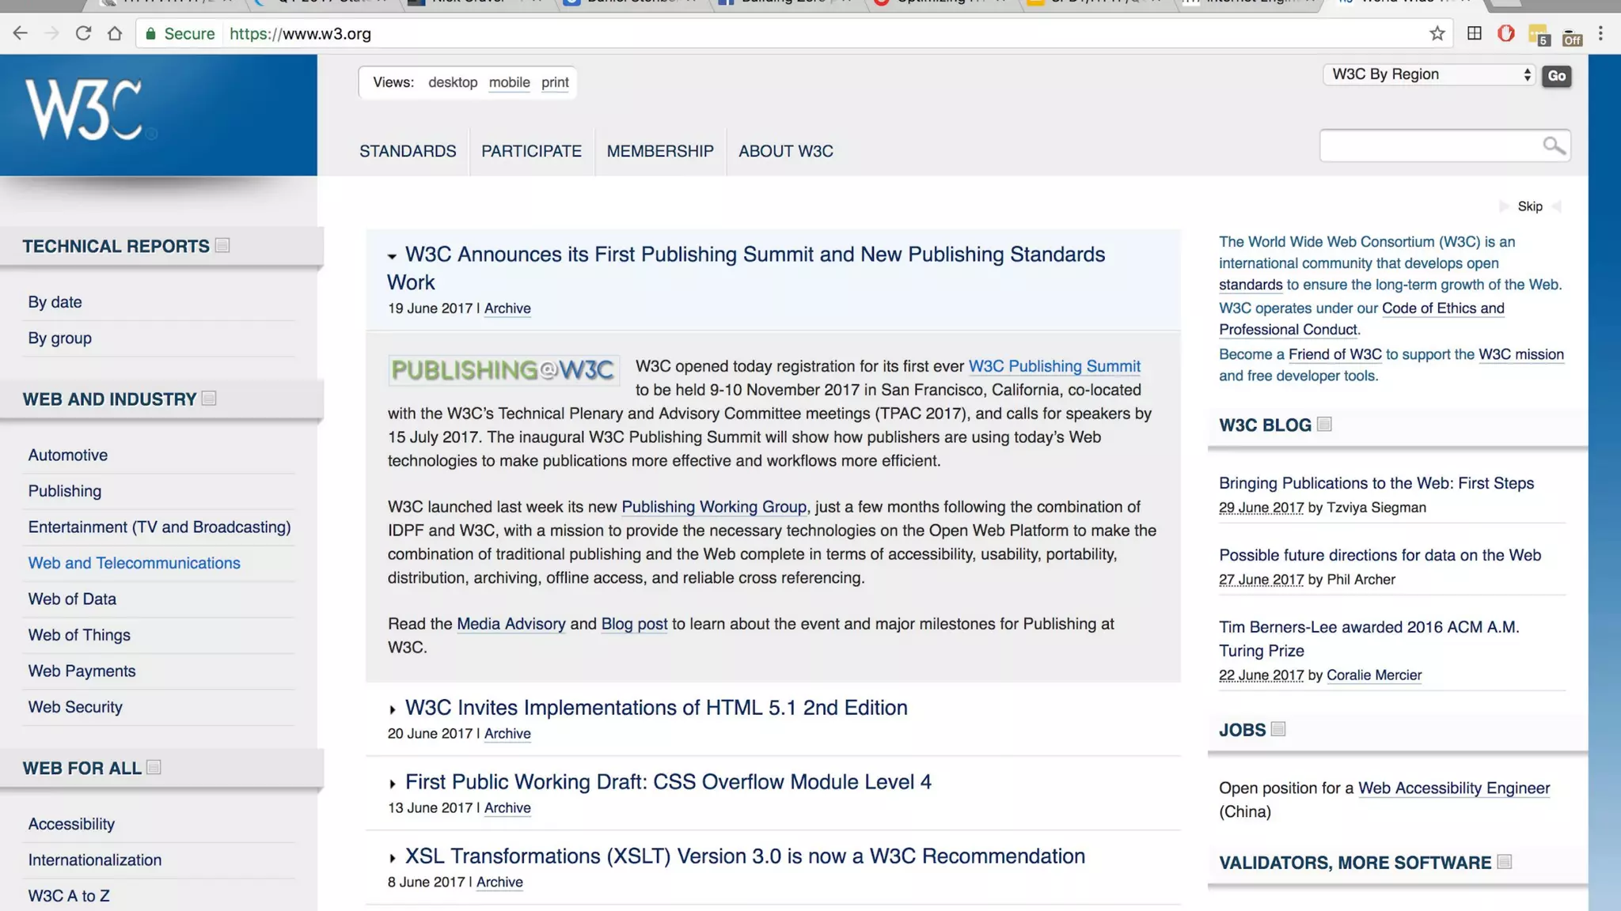Screen dimensions: 1621x911
Task: Open Chrome's three-dot menu
Action: [1600, 33]
